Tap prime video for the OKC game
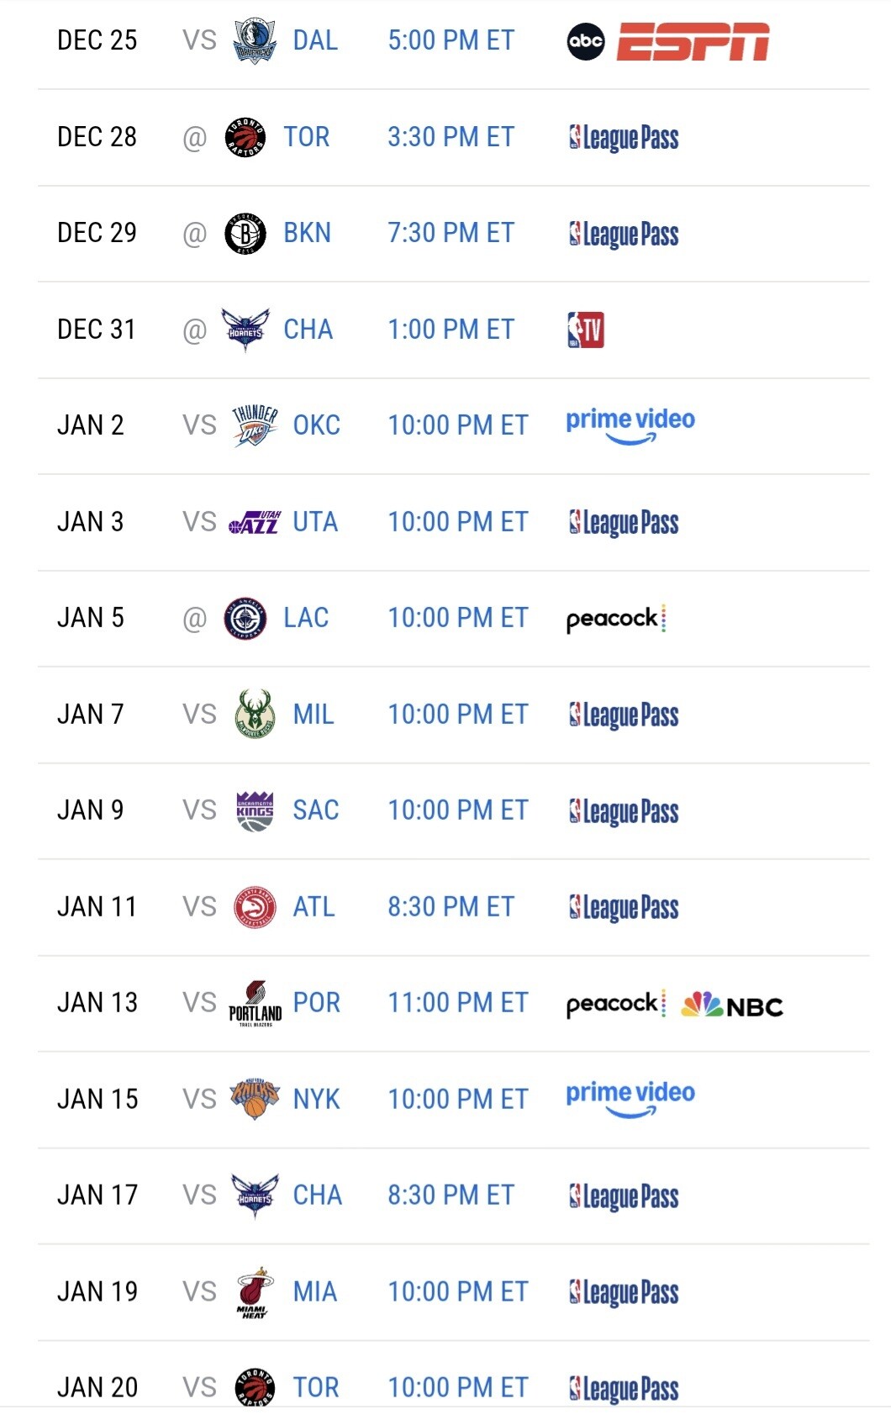This screenshot has width=891, height=1425. coord(630,426)
